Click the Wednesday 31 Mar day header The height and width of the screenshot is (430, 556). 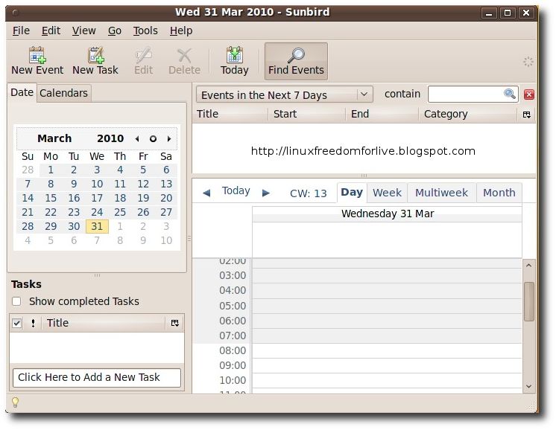(x=388, y=214)
